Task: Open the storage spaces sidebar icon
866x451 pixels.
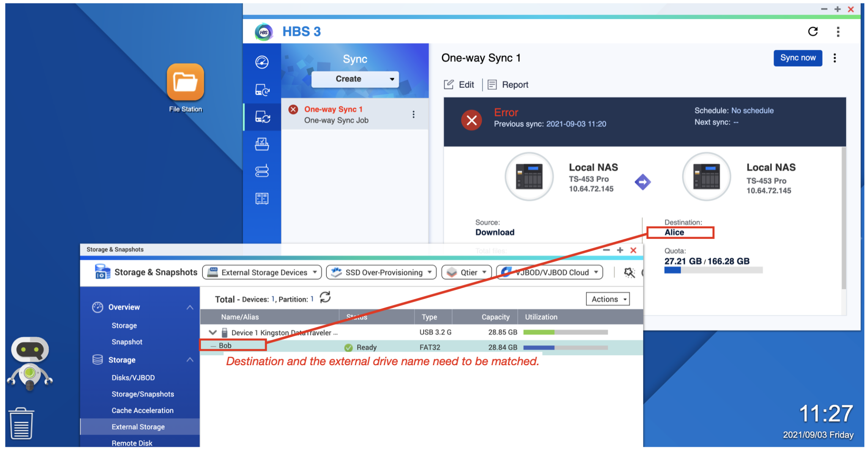Action: pos(262,171)
